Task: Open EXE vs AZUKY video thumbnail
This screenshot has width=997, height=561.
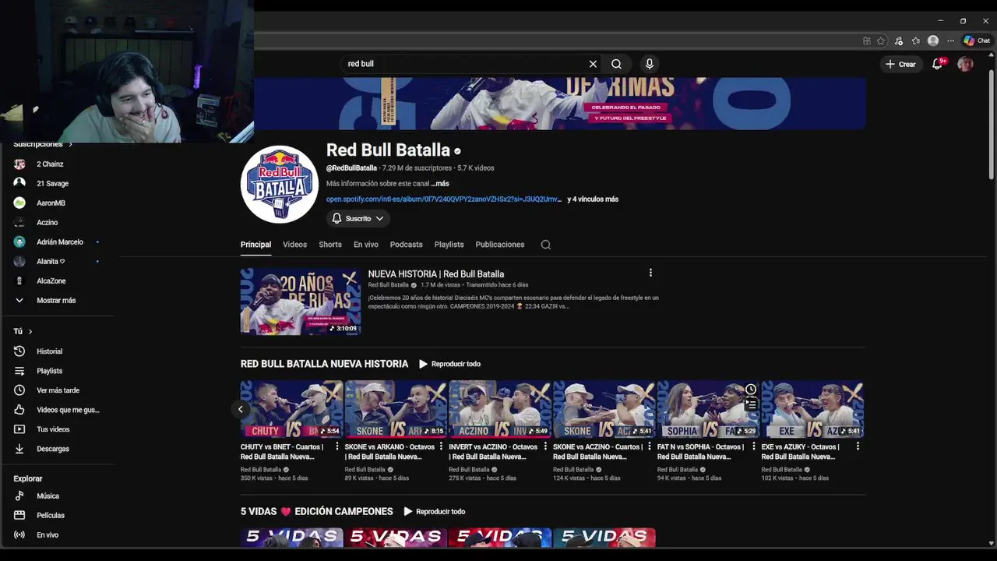Action: [x=812, y=409]
